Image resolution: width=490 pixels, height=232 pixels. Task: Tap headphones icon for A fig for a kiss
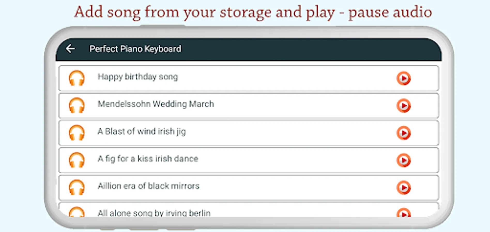tap(76, 160)
